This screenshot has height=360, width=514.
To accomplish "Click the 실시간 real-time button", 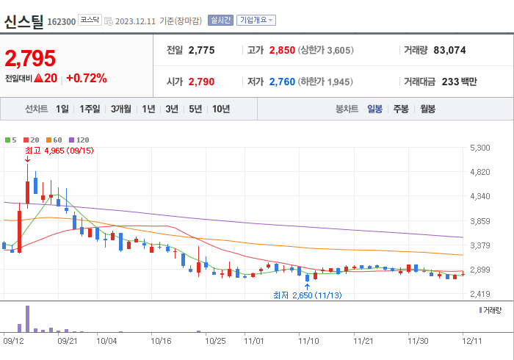I will coord(220,21).
